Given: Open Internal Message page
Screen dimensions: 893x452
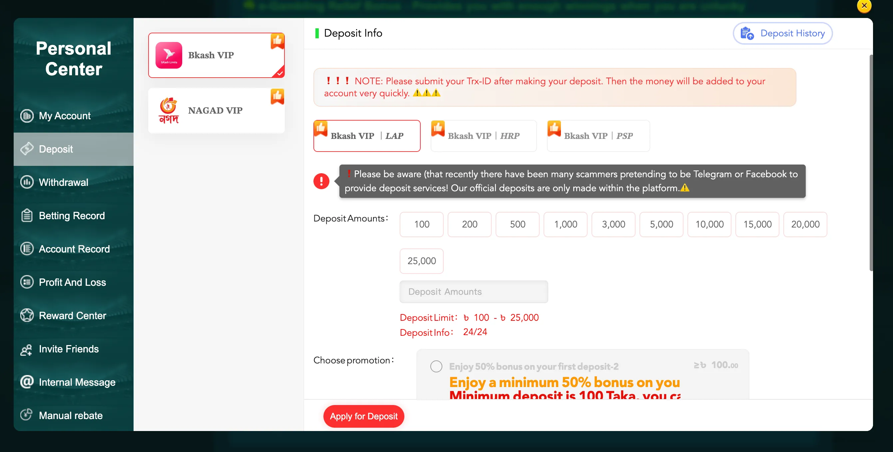Looking at the screenshot, I should click(74, 382).
